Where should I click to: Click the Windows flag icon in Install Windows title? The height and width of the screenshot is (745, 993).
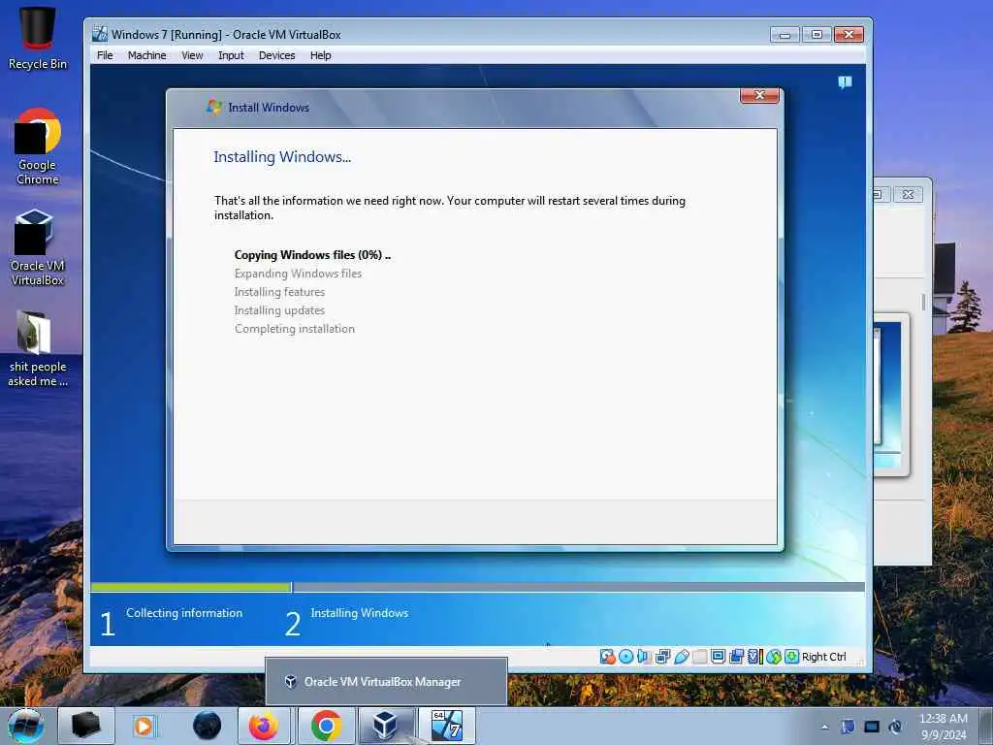[x=214, y=107]
